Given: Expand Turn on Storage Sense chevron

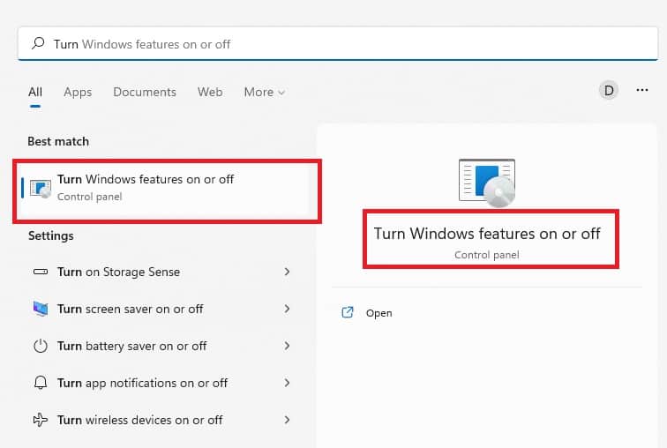Looking at the screenshot, I should 287,272.
